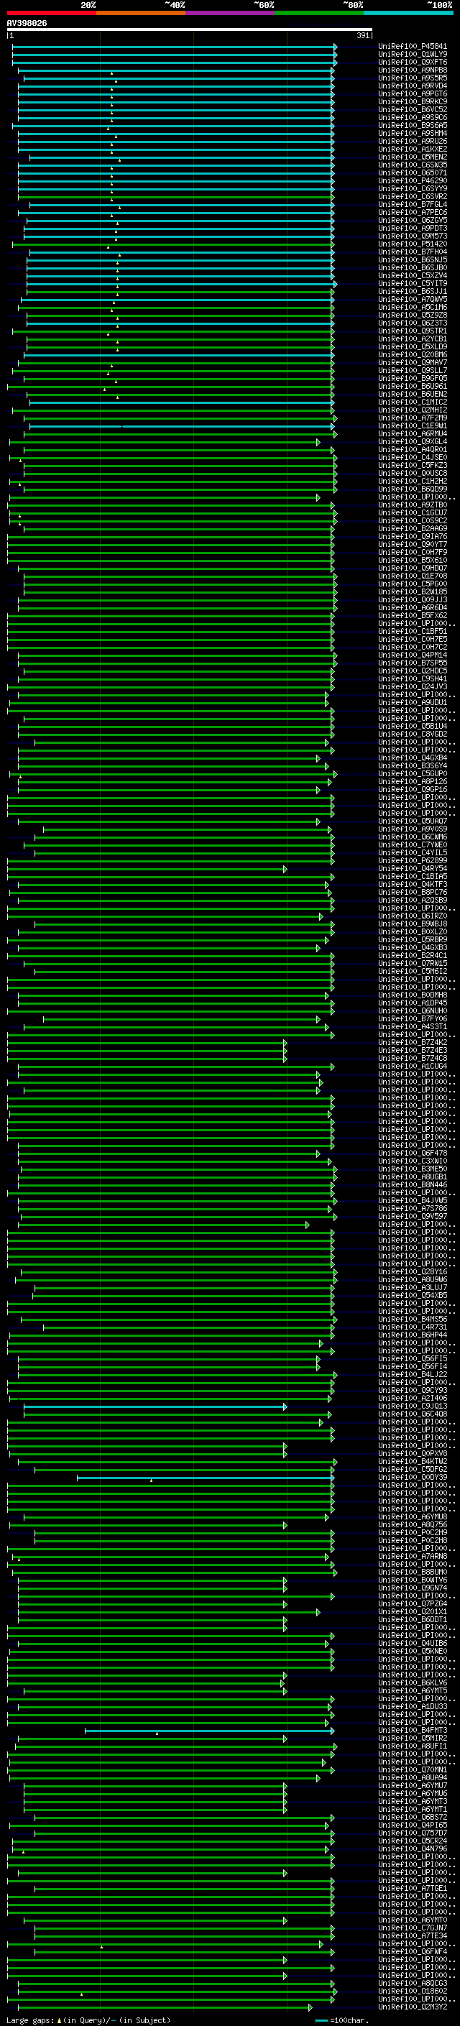This screenshot has width=460, height=2026.
Task: Select hit label UniRef100_O65071
Action: 413,173
